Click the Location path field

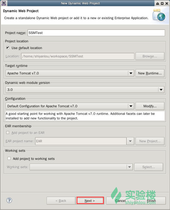78,56
